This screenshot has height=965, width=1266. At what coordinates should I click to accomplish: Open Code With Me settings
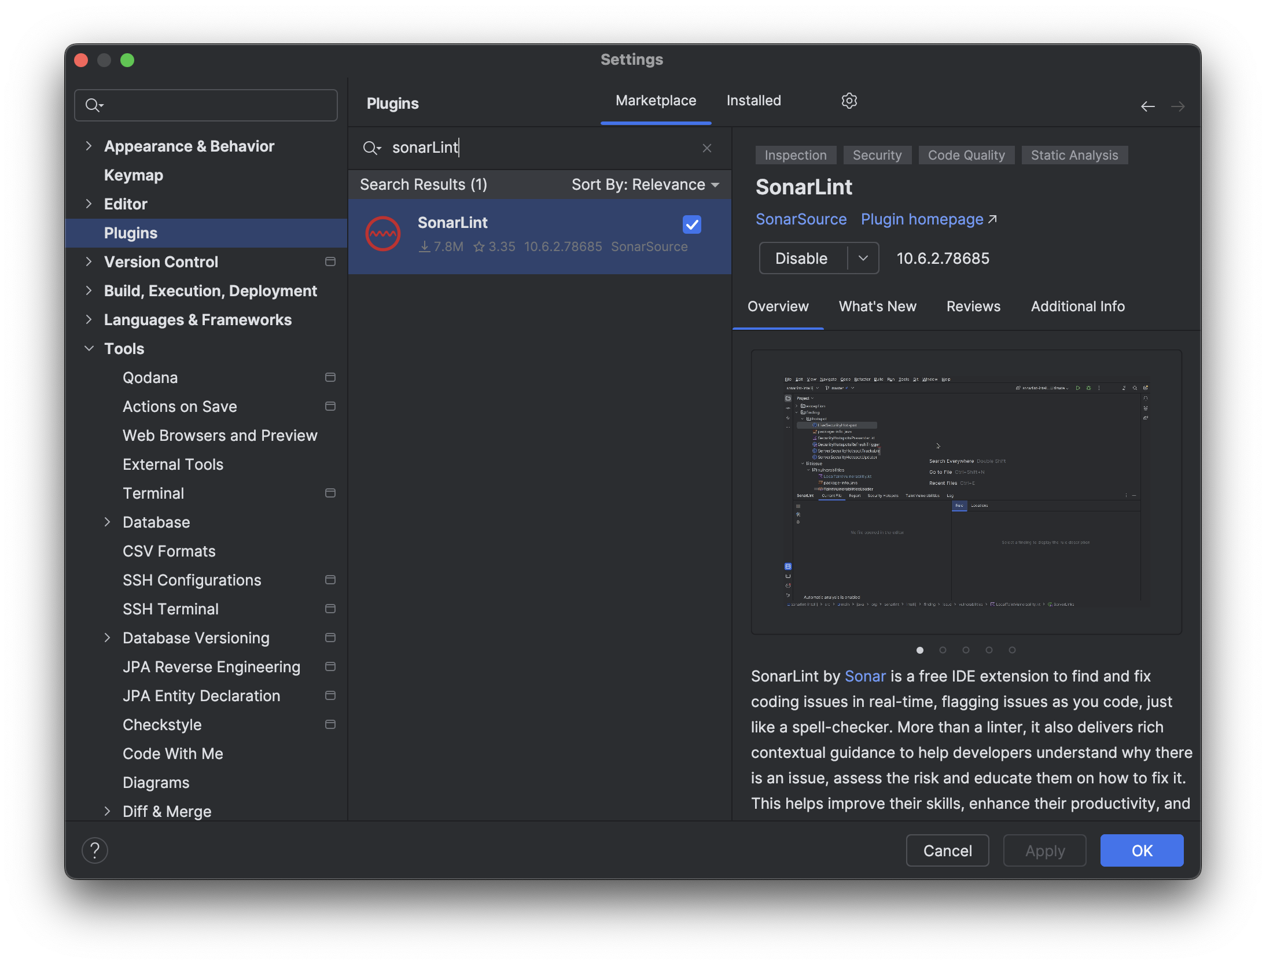pyautogui.click(x=172, y=753)
